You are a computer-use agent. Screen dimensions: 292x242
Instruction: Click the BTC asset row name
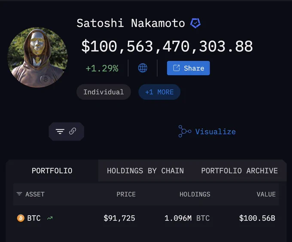pyautogui.click(x=34, y=218)
